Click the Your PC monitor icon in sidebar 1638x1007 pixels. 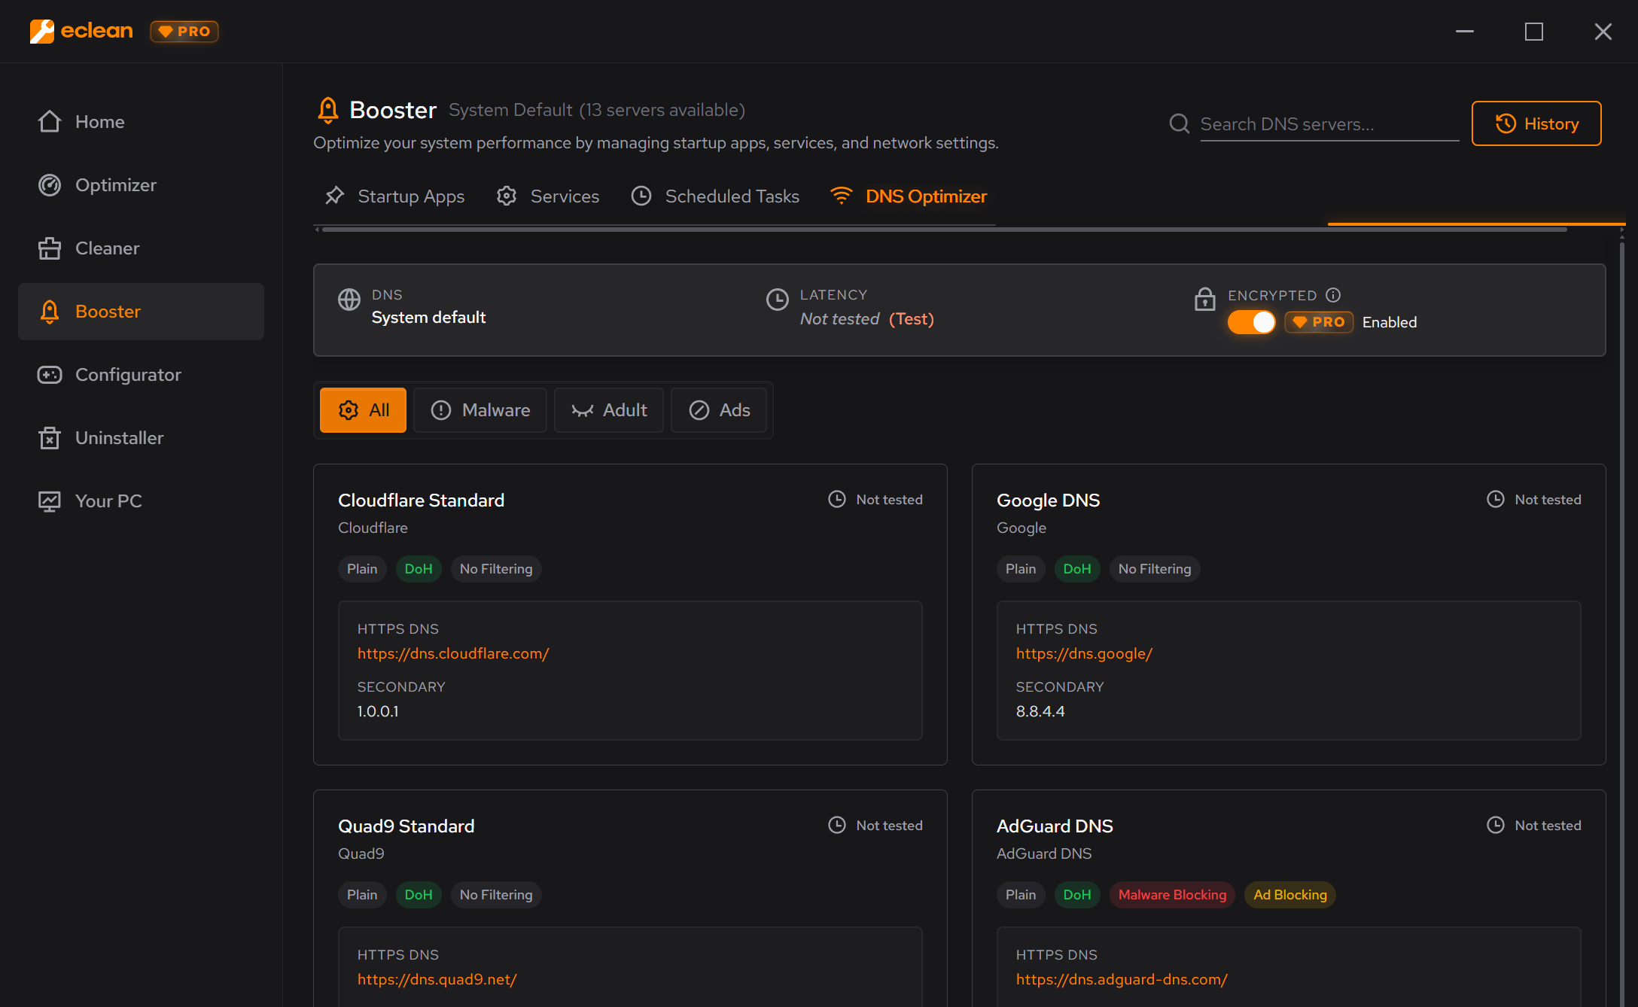click(x=50, y=501)
